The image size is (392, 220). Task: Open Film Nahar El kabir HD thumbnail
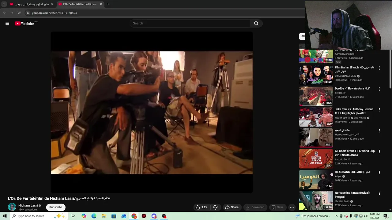316,75
